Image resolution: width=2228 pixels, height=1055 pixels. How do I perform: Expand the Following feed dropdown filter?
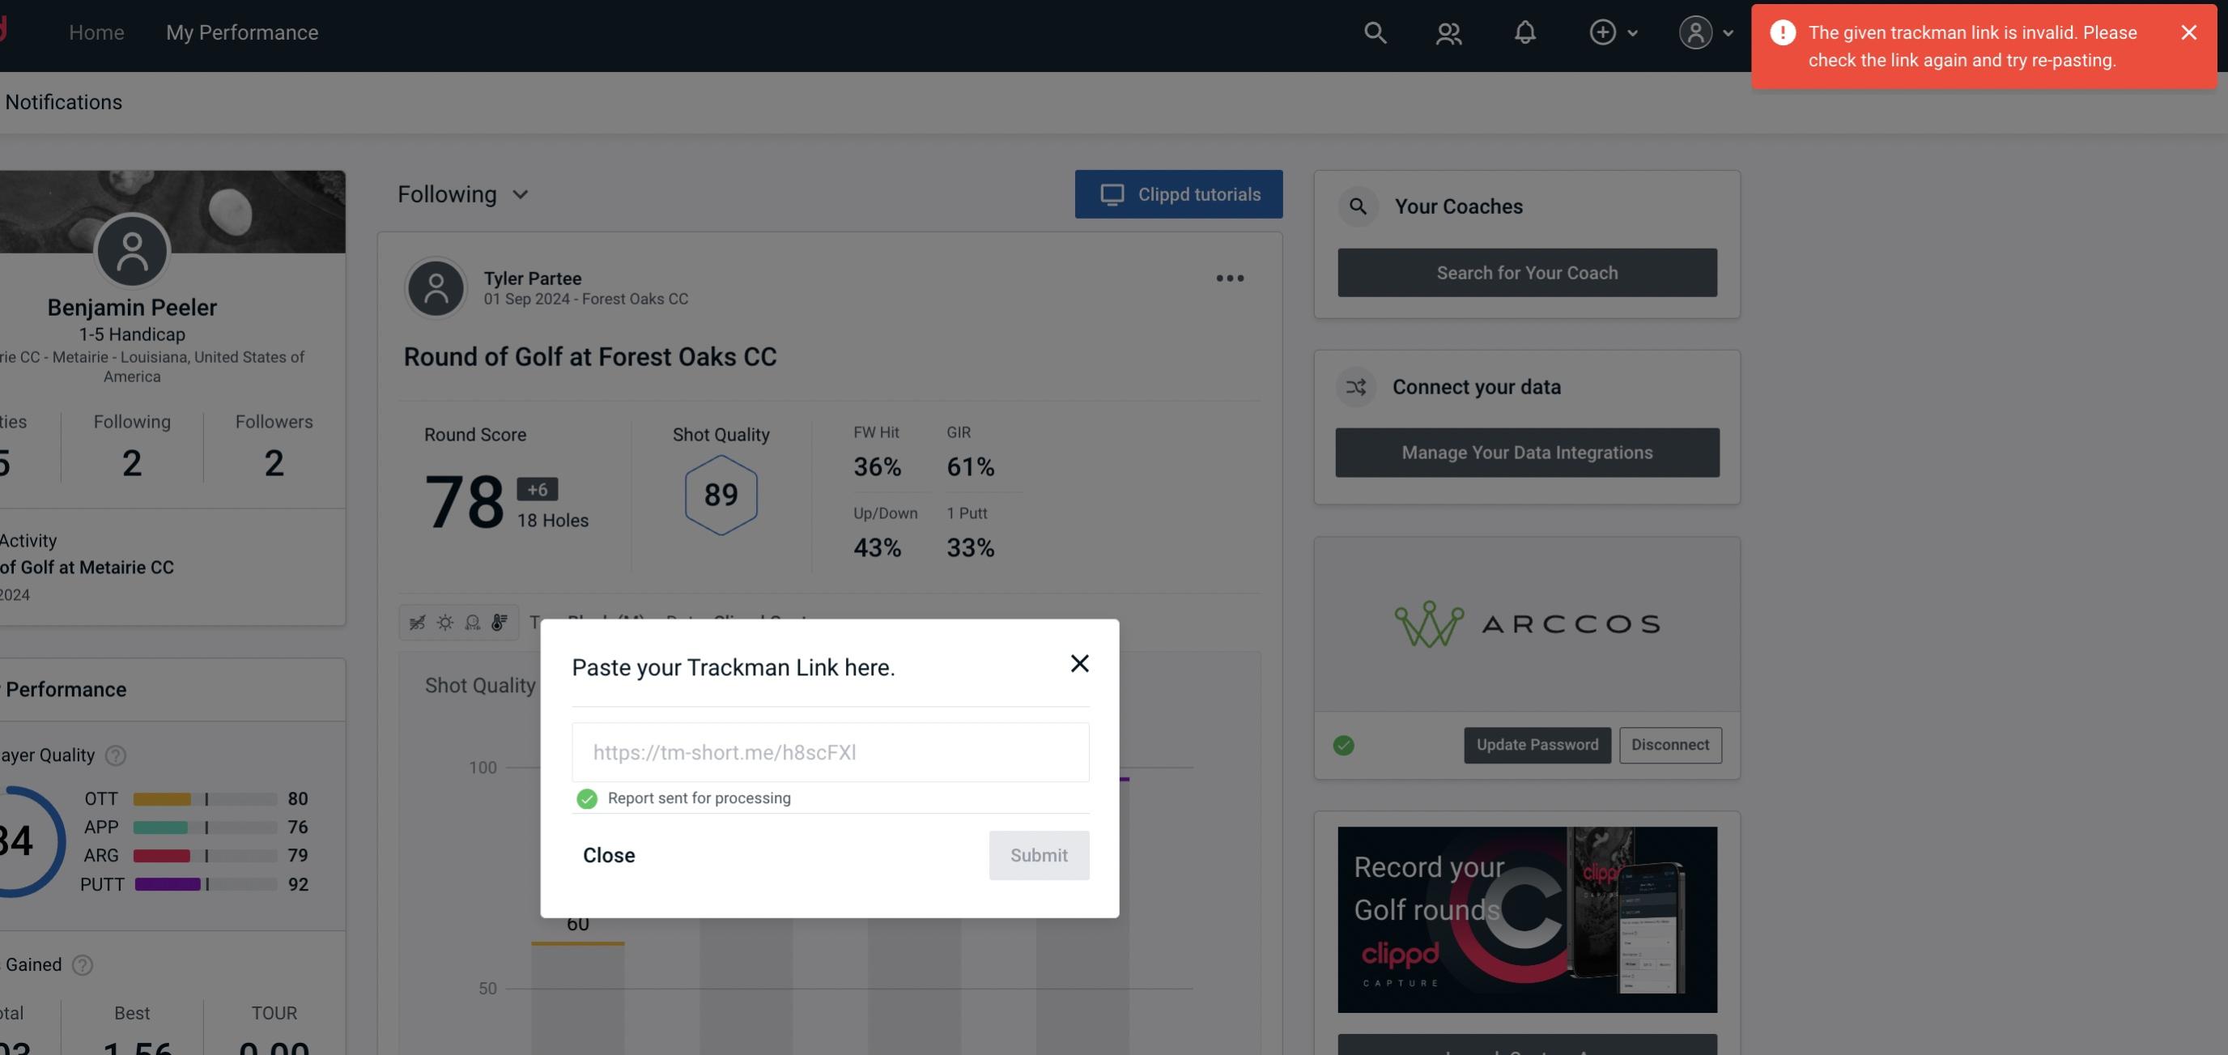point(463,194)
